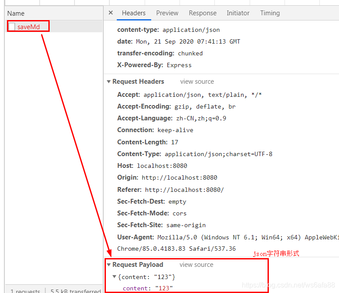
Task: Close the request details panel
Action: pos(111,13)
